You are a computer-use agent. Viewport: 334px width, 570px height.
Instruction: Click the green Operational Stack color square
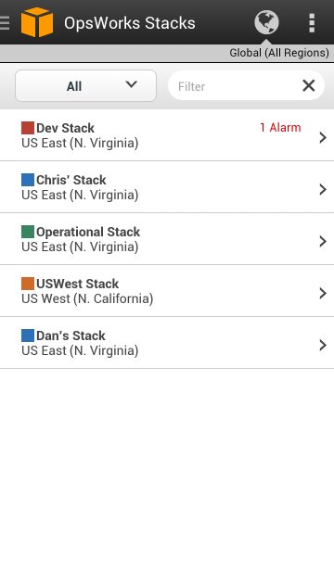(x=28, y=232)
